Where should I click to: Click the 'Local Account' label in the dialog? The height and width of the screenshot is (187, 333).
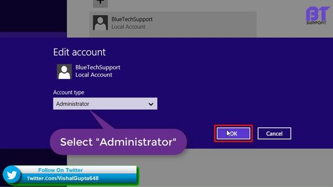tap(94, 75)
